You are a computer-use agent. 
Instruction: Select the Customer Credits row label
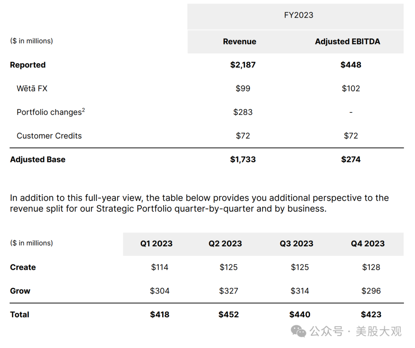(49, 136)
